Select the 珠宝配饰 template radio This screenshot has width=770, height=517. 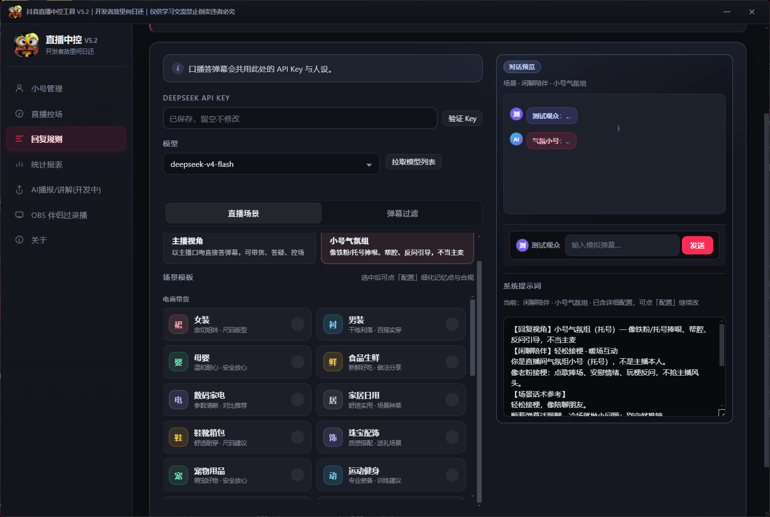452,438
